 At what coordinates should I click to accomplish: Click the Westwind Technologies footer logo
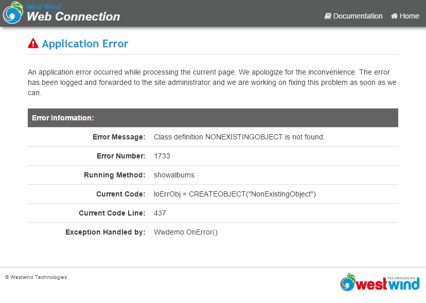pos(380,282)
